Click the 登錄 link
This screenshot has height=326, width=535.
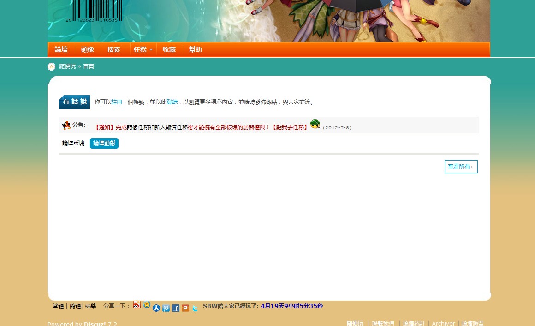coord(172,102)
